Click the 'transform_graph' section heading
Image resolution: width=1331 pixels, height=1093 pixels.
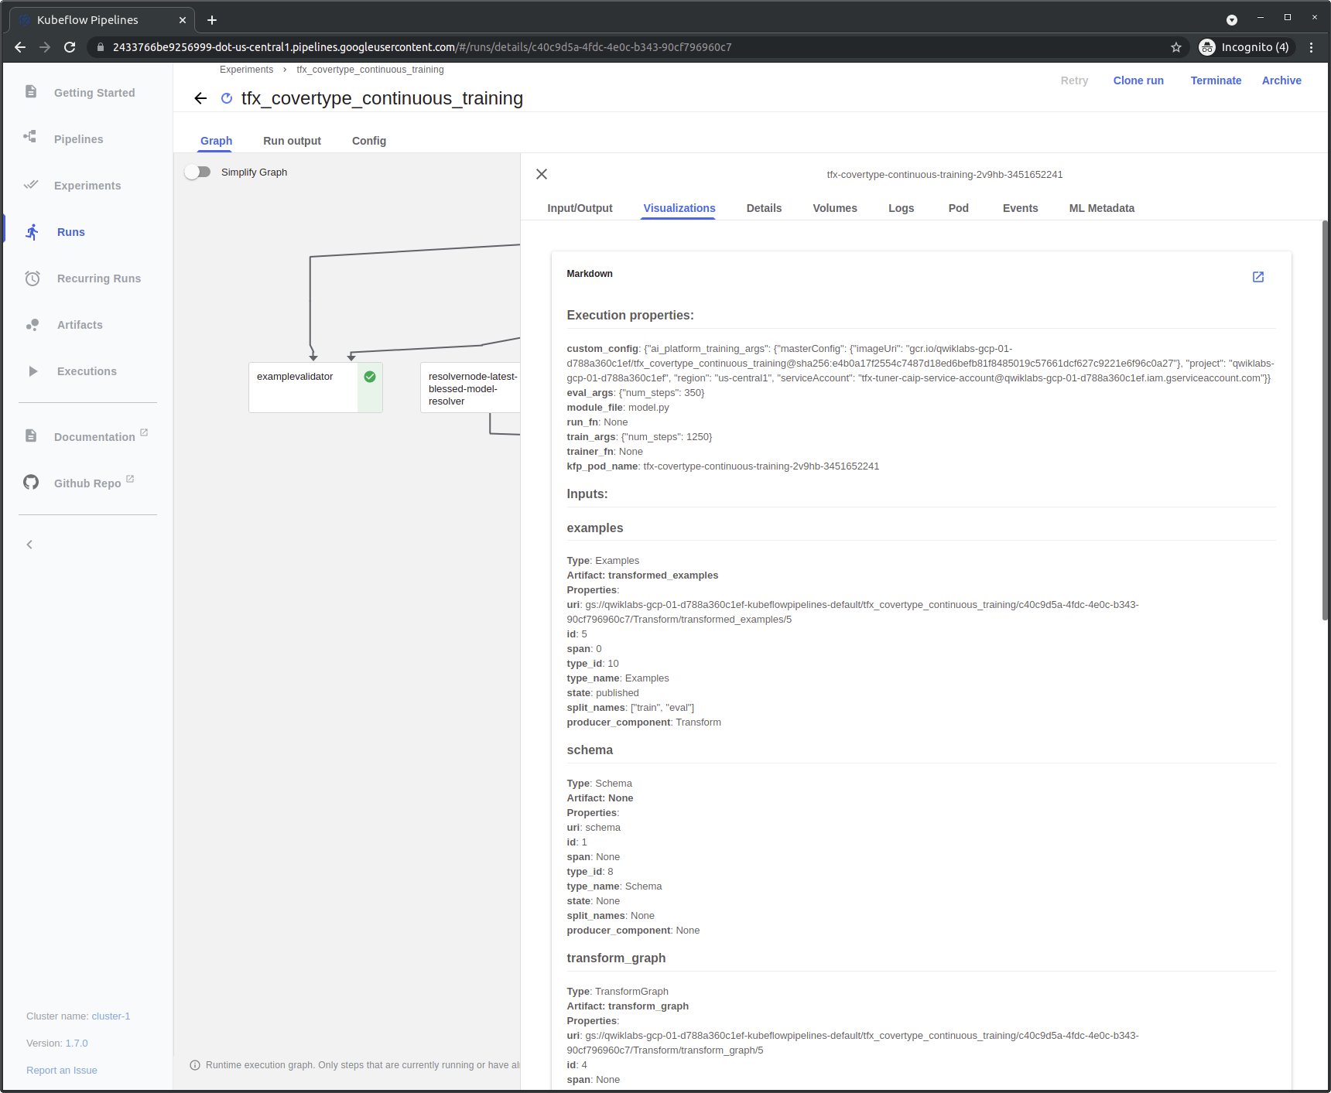(616, 958)
